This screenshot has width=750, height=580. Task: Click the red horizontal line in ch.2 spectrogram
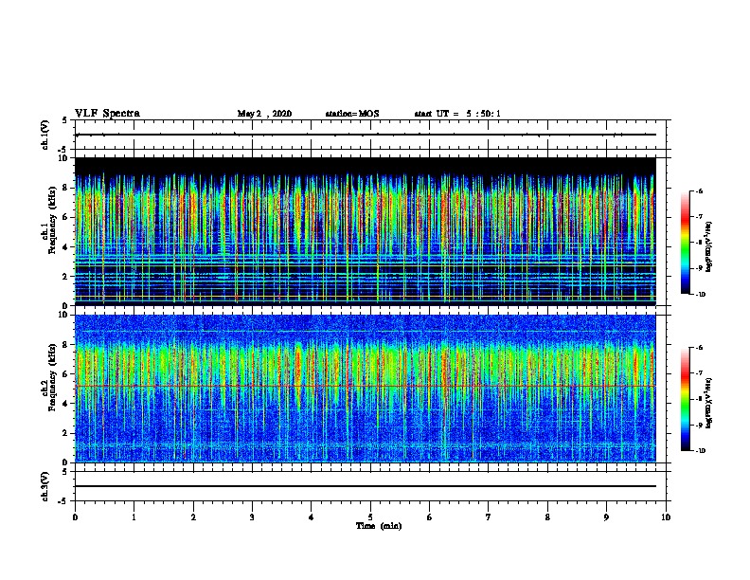tap(365, 386)
